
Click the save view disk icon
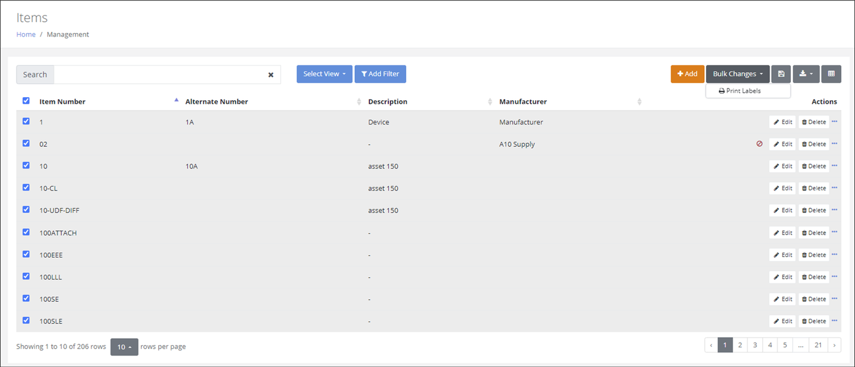tap(780, 74)
